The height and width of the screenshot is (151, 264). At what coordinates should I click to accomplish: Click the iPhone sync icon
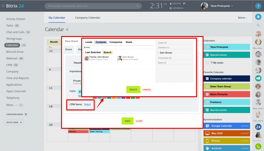point(208,141)
